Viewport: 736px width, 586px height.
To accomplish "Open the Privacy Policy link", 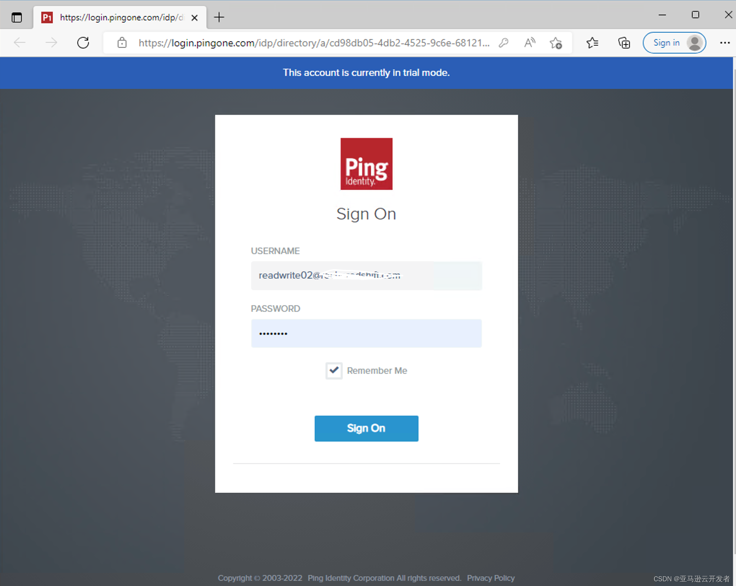I will pos(490,578).
